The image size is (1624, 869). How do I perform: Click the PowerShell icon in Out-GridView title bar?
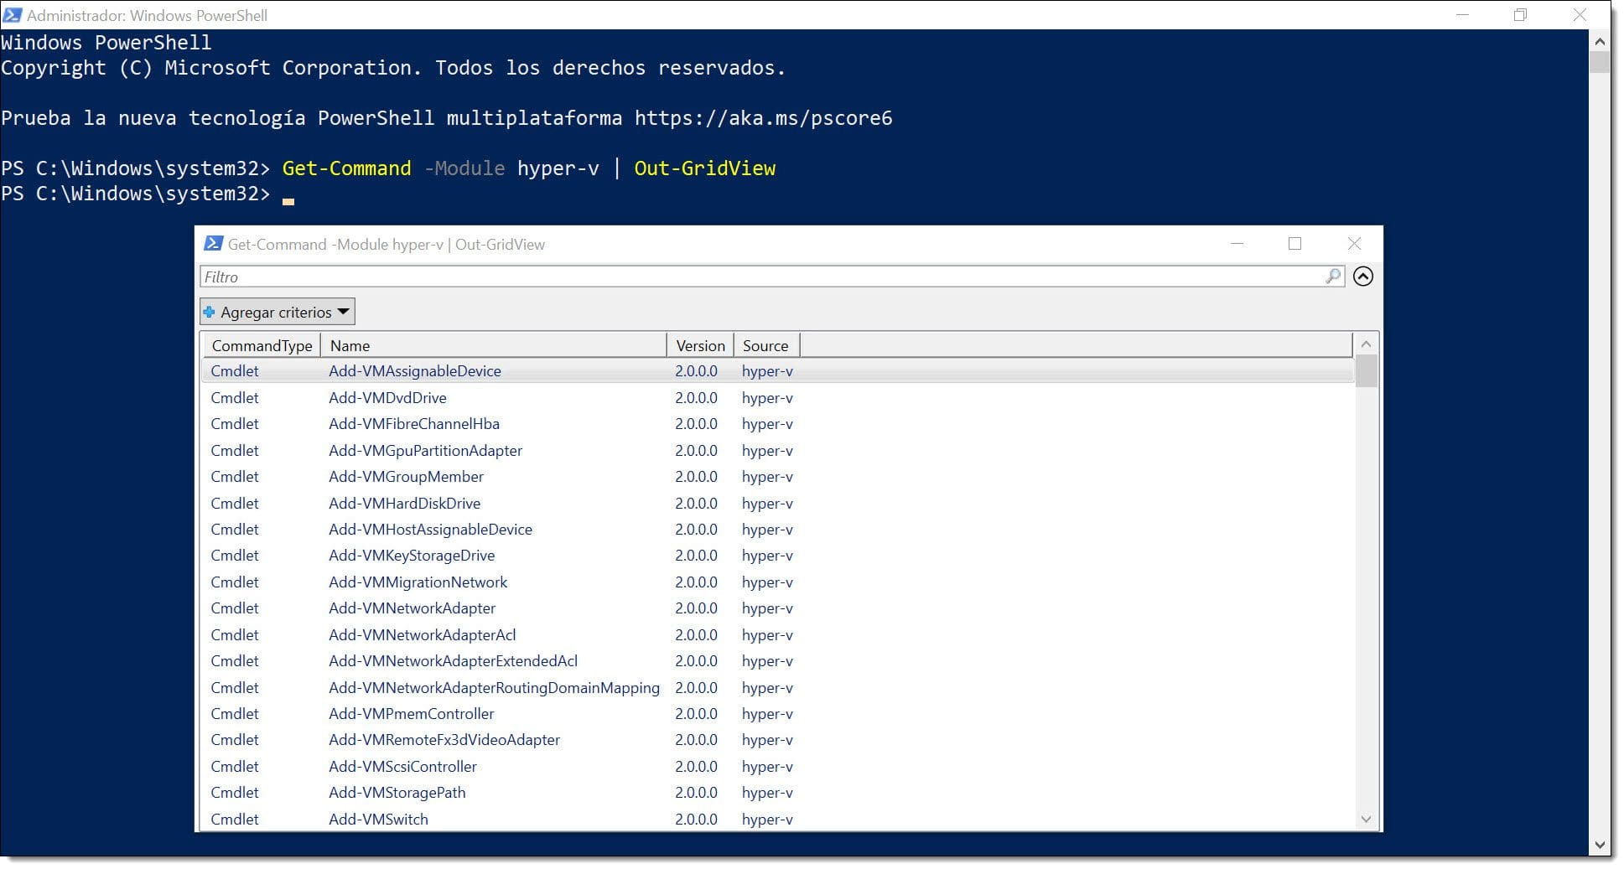point(213,244)
